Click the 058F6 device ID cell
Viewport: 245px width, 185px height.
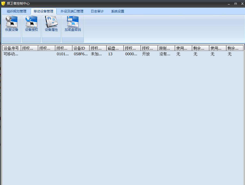[81, 54]
